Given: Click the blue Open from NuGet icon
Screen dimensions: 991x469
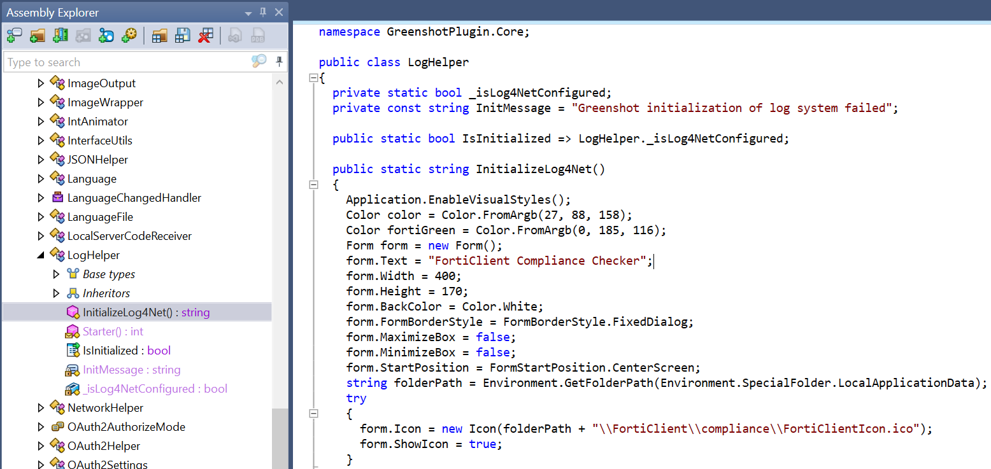Looking at the screenshot, I should tap(106, 36).
